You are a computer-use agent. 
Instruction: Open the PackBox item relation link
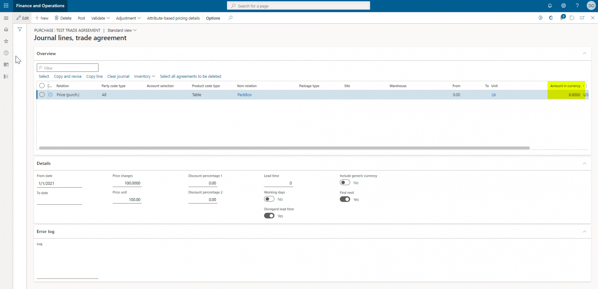click(244, 94)
